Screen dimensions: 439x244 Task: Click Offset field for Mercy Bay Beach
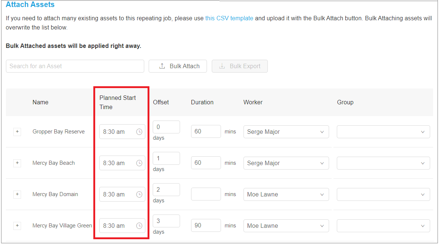166,158
